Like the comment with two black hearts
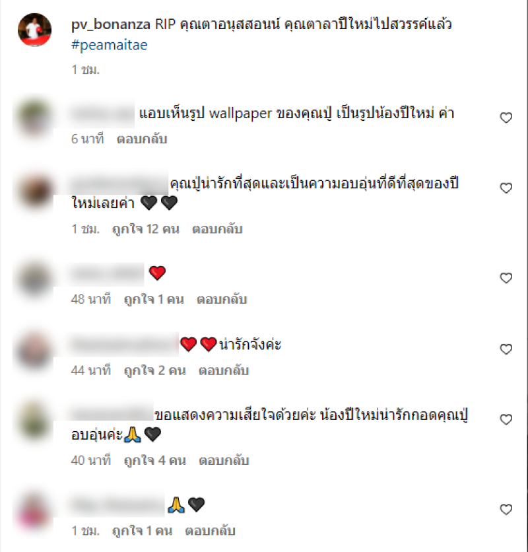Image resolution: width=528 pixels, height=552 pixels. click(506, 188)
